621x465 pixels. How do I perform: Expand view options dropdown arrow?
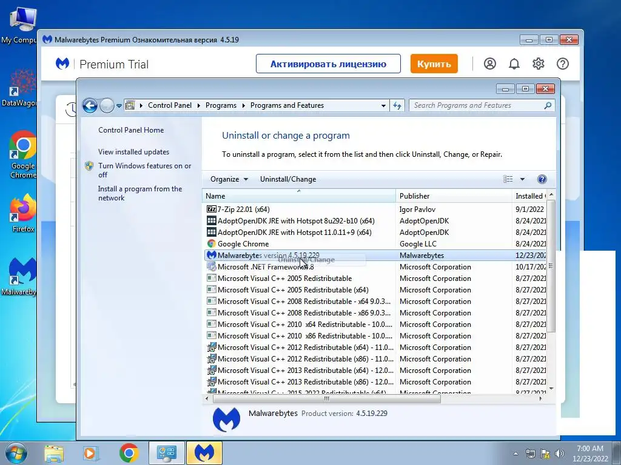(522, 179)
